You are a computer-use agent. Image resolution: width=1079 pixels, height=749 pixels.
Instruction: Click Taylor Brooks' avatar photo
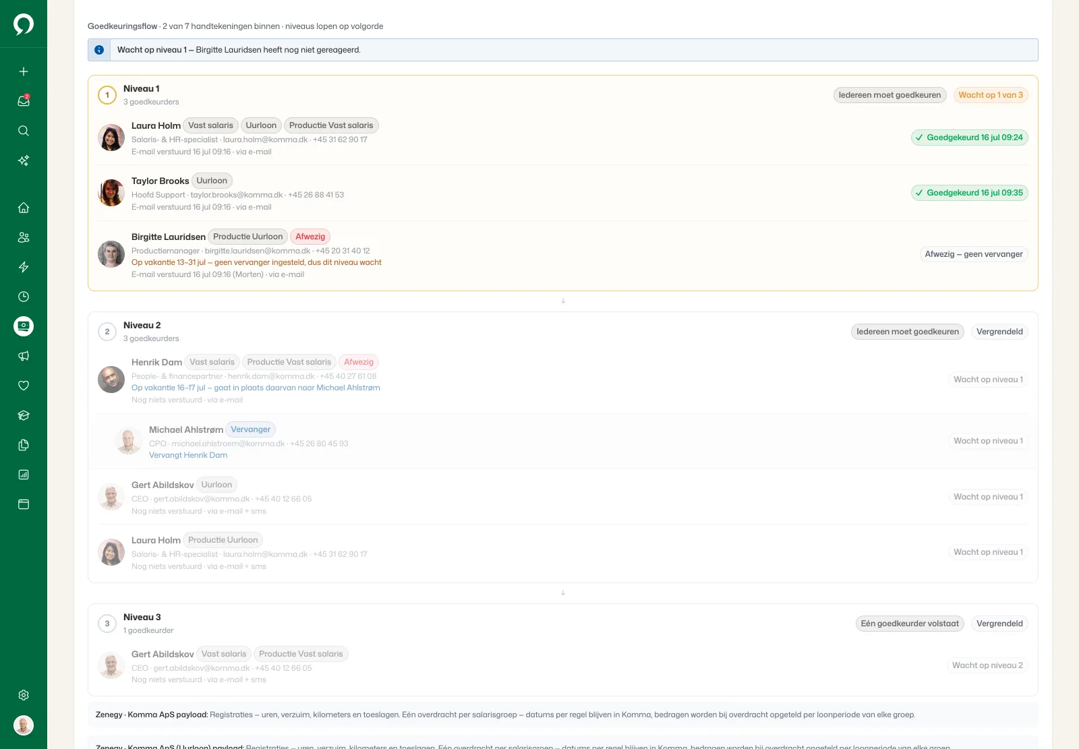point(111,193)
